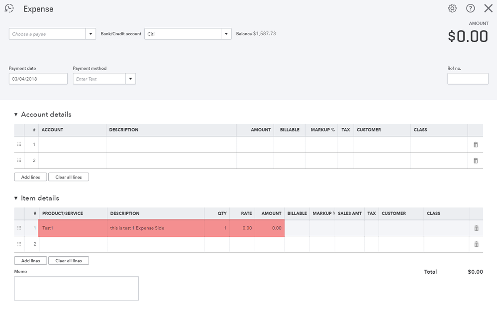Open the payee dropdown
This screenshot has width=497, height=310.
coord(91,34)
